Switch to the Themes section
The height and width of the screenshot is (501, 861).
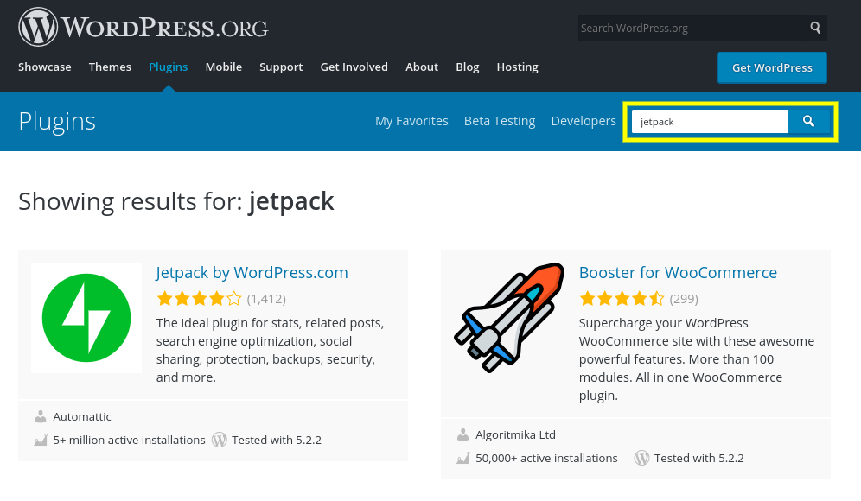point(110,67)
